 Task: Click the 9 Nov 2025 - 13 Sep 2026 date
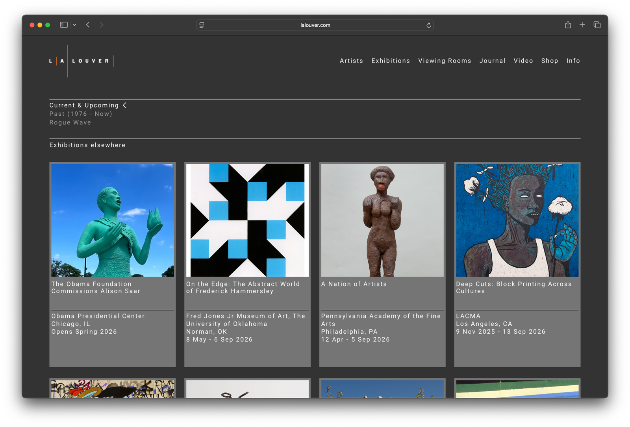[x=501, y=332]
